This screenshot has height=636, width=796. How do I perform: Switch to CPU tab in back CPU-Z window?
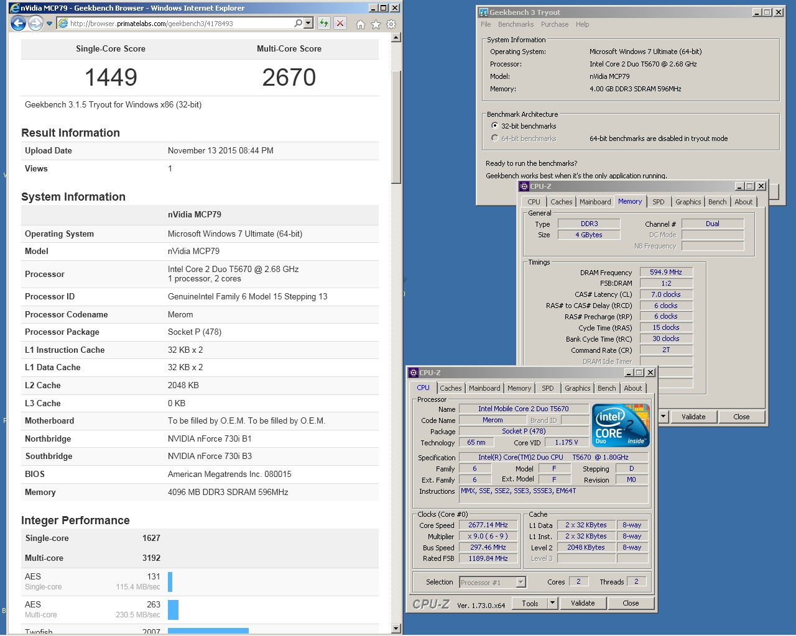point(534,202)
